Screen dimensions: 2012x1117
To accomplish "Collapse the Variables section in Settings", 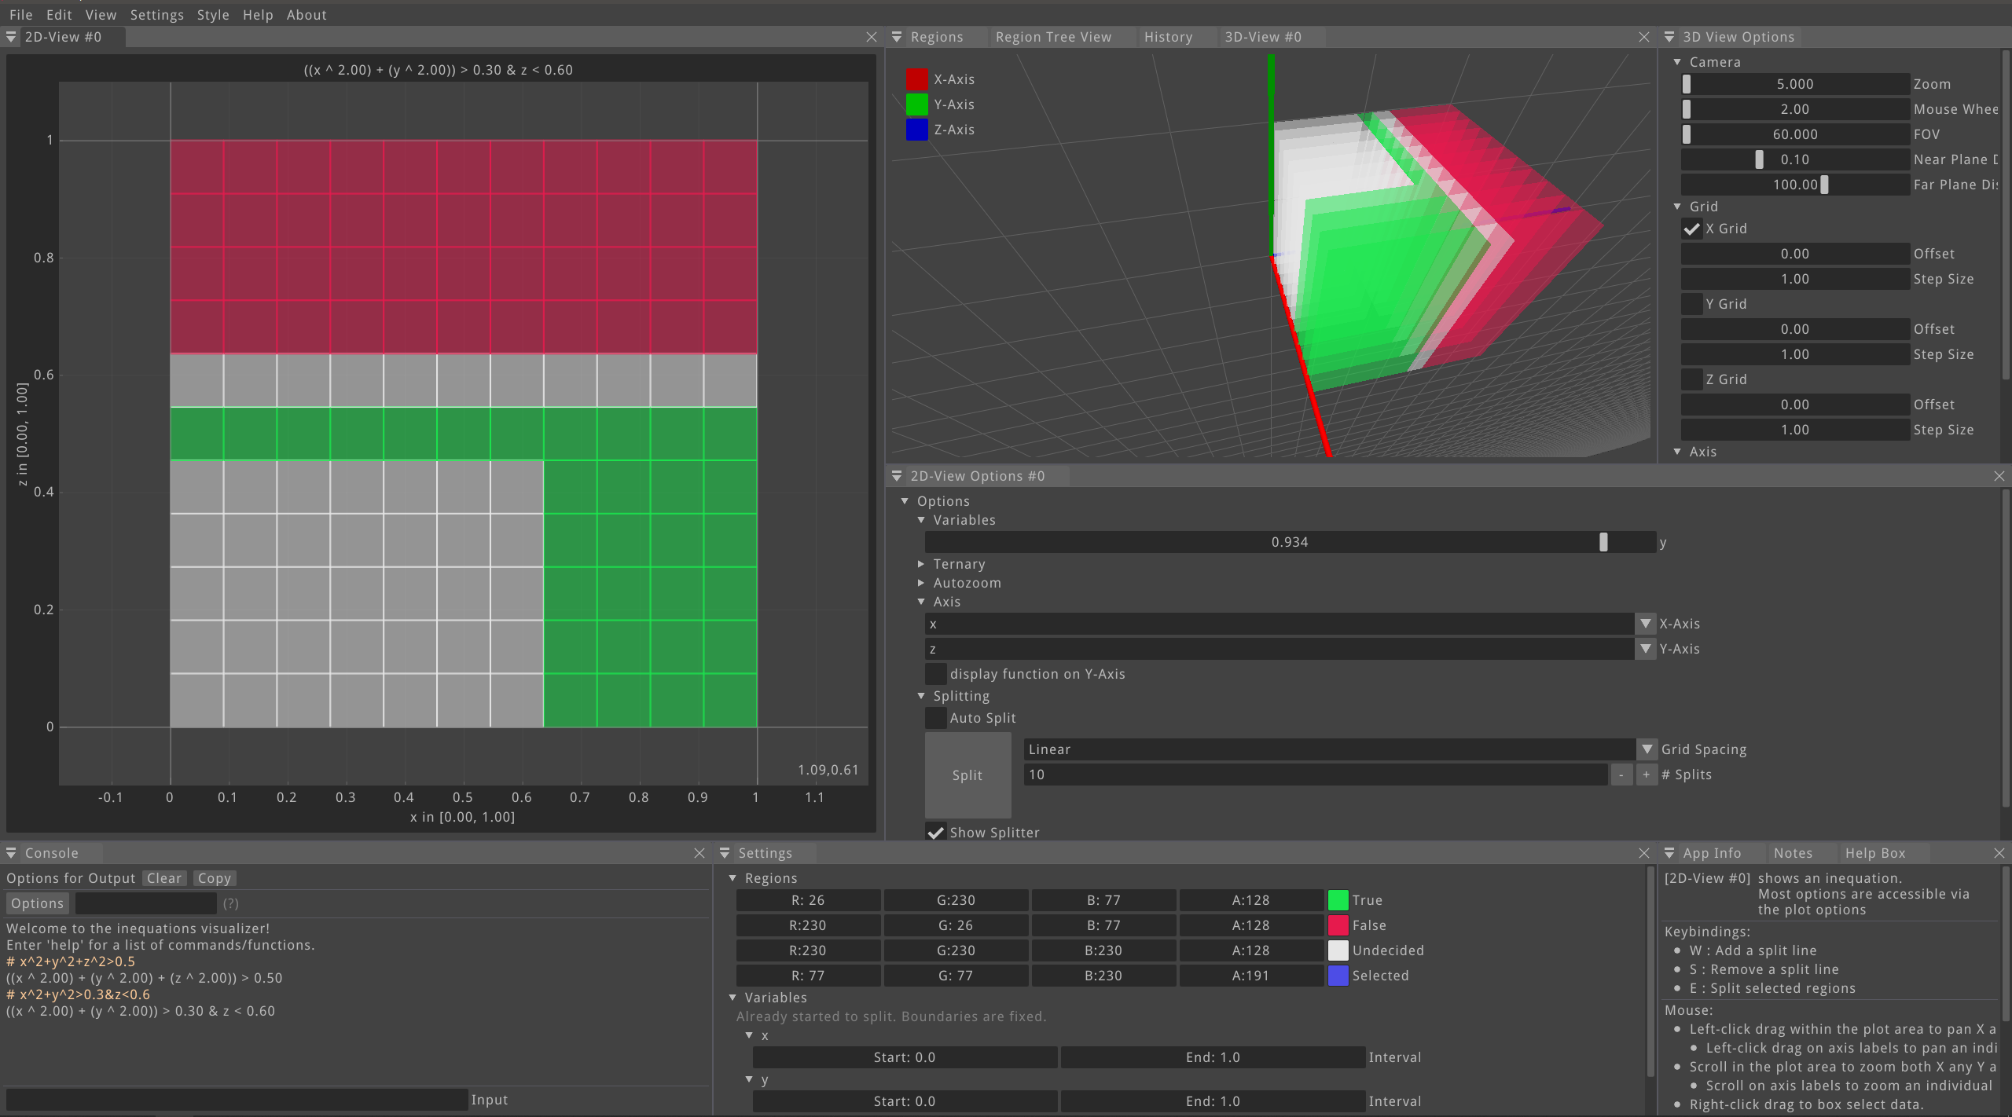I will [732, 998].
